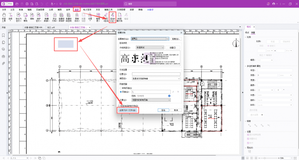Screen dimensions: 299x160
Task: Click the blue info icon beside page range example
Action: click(x=169, y=96)
